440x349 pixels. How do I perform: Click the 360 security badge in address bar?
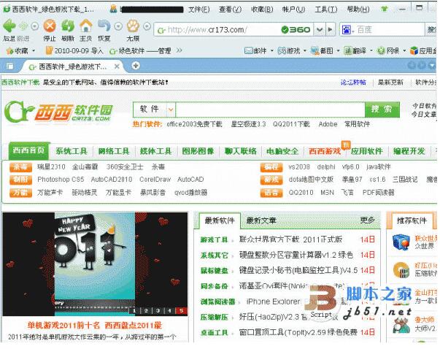[x=296, y=29]
